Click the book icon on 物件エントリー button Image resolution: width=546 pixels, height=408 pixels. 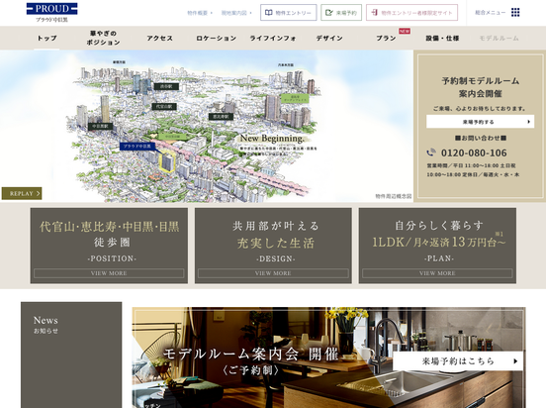pyautogui.click(x=268, y=13)
